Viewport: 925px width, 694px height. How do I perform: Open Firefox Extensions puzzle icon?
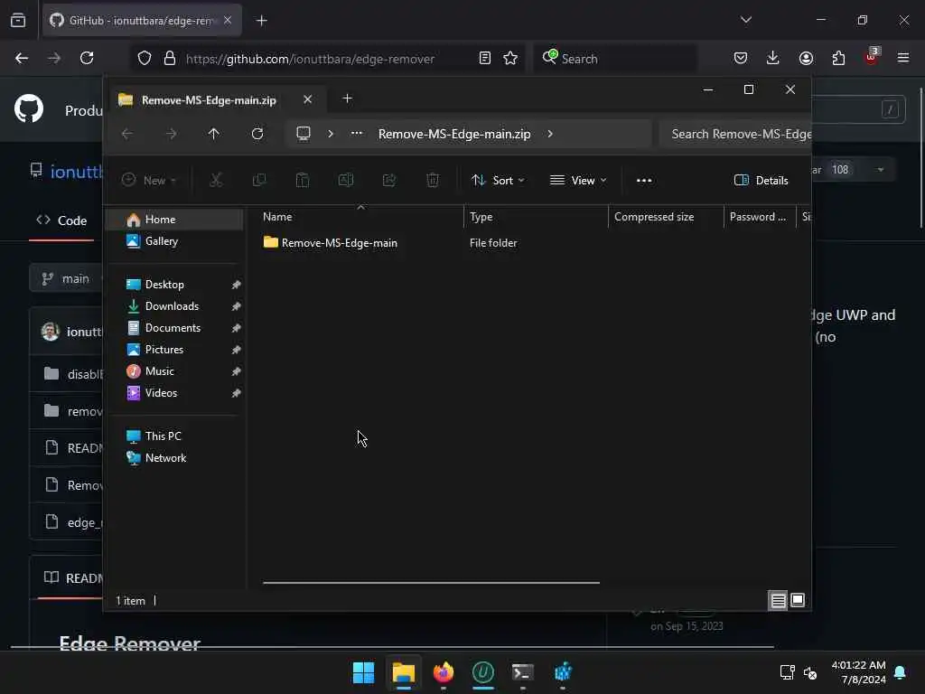tap(838, 58)
